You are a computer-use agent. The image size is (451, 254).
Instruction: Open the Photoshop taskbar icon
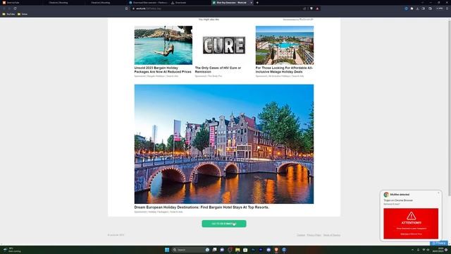(253, 250)
